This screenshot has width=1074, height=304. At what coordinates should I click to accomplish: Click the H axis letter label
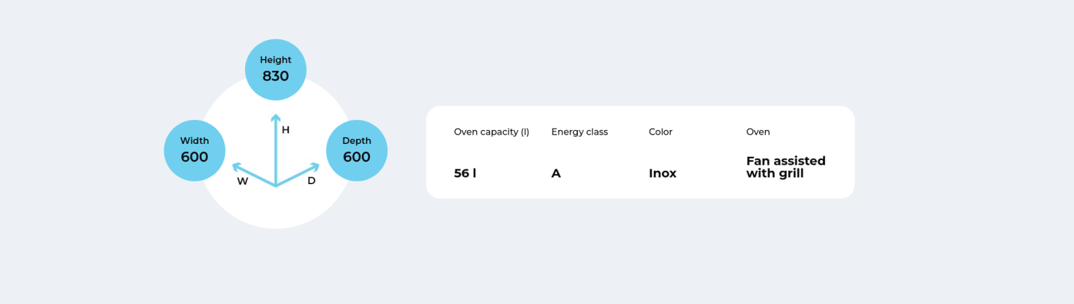285,130
